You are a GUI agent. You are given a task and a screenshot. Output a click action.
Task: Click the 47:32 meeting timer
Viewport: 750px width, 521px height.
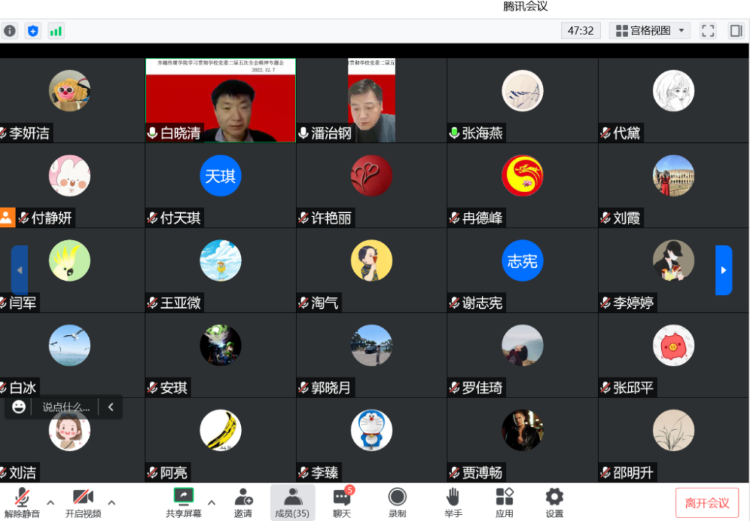pyautogui.click(x=581, y=31)
